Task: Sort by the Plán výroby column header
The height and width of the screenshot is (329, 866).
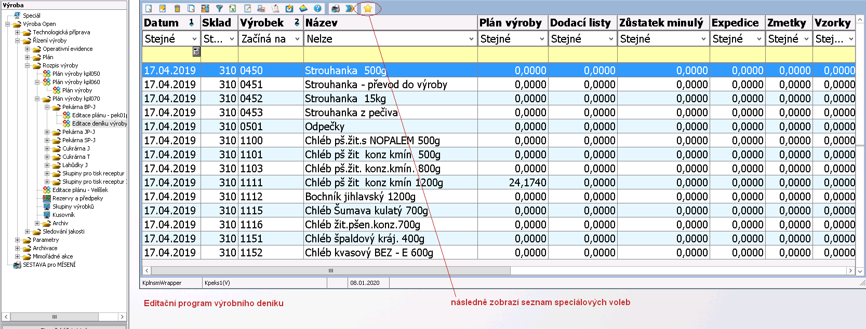Action: coord(510,23)
